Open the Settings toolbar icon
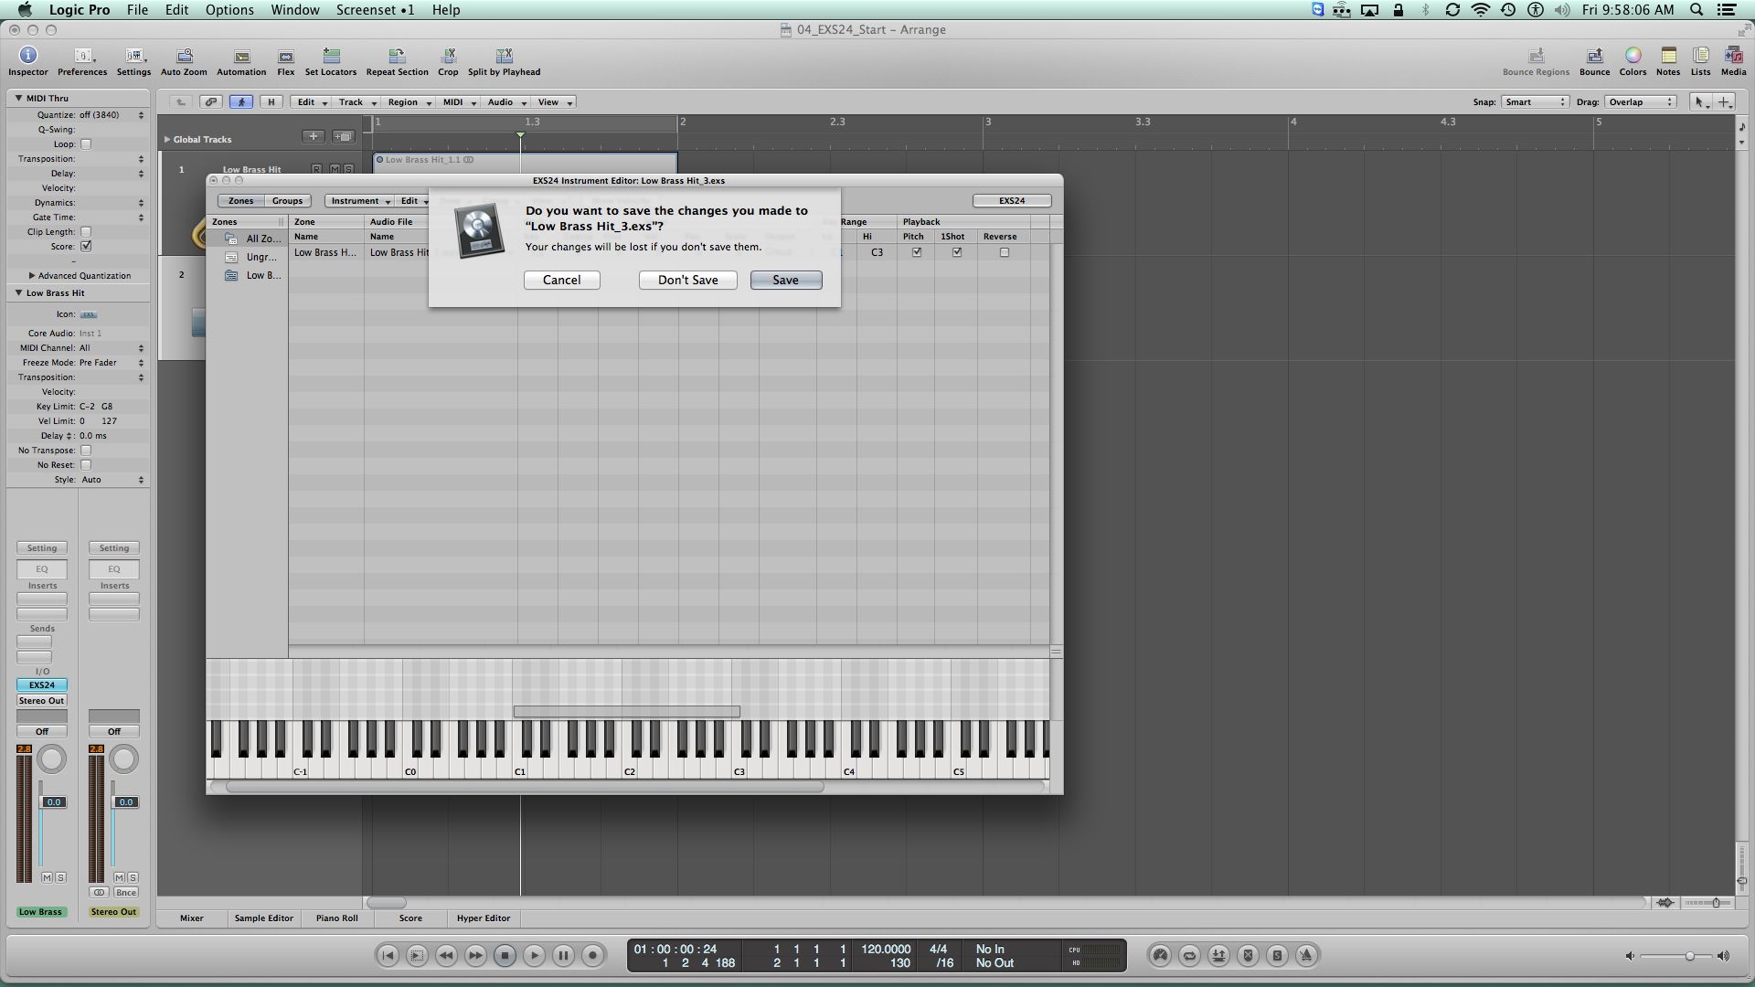The image size is (1755, 987). tap(133, 62)
